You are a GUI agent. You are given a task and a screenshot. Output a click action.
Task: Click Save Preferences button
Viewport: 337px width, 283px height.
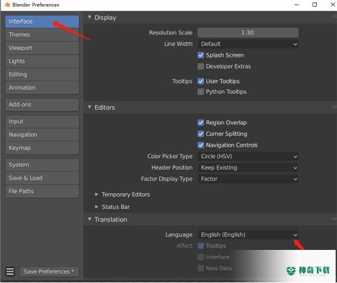[49, 272]
